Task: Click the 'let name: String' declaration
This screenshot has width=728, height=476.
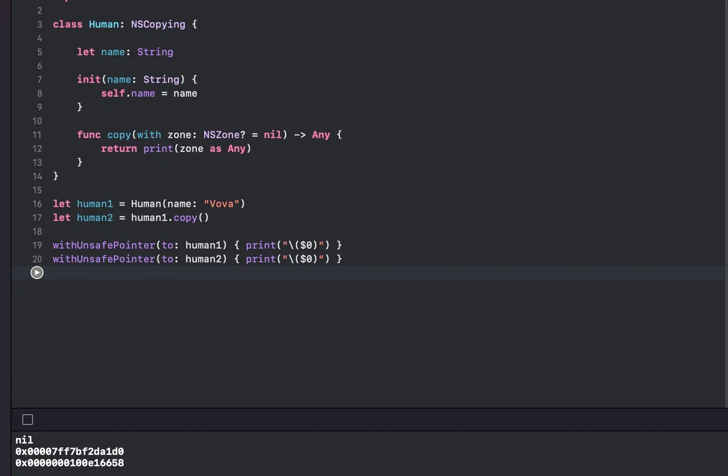Action: pyautogui.click(x=125, y=52)
